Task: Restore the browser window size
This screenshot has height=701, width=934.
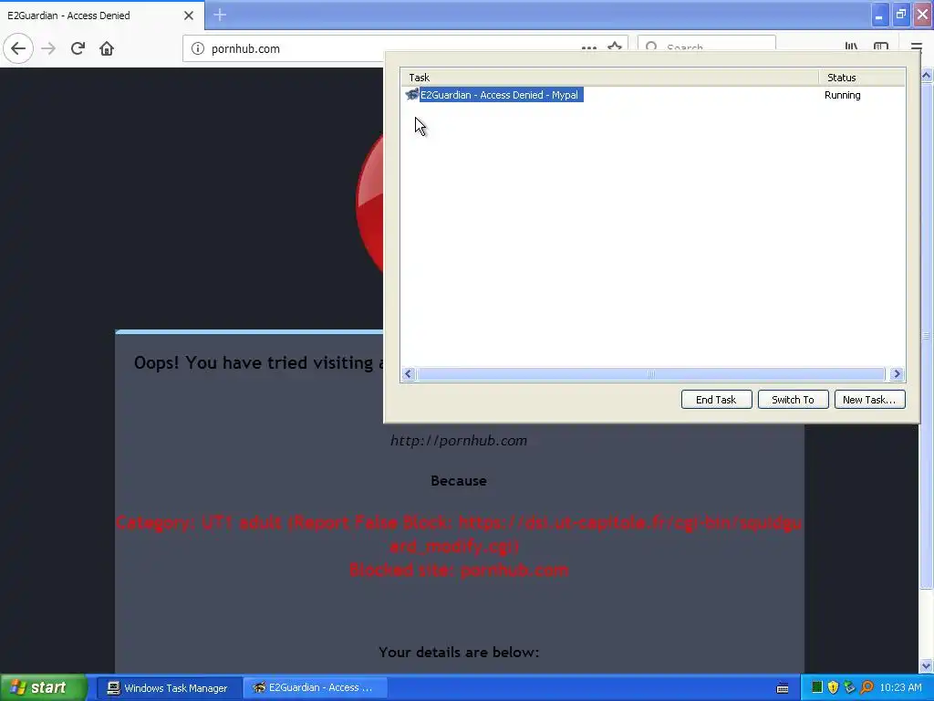Action: (x=901, y=15)
